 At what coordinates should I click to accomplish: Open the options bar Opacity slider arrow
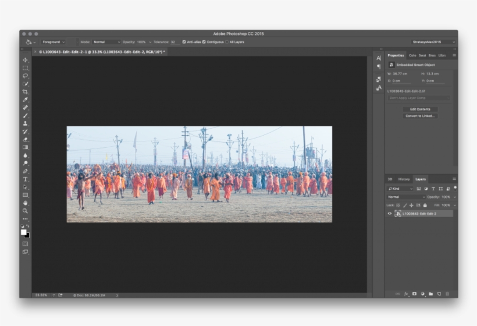(150, 42)
